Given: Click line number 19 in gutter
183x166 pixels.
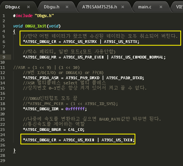Looking at the screenshot, I should tap(3, 109).
